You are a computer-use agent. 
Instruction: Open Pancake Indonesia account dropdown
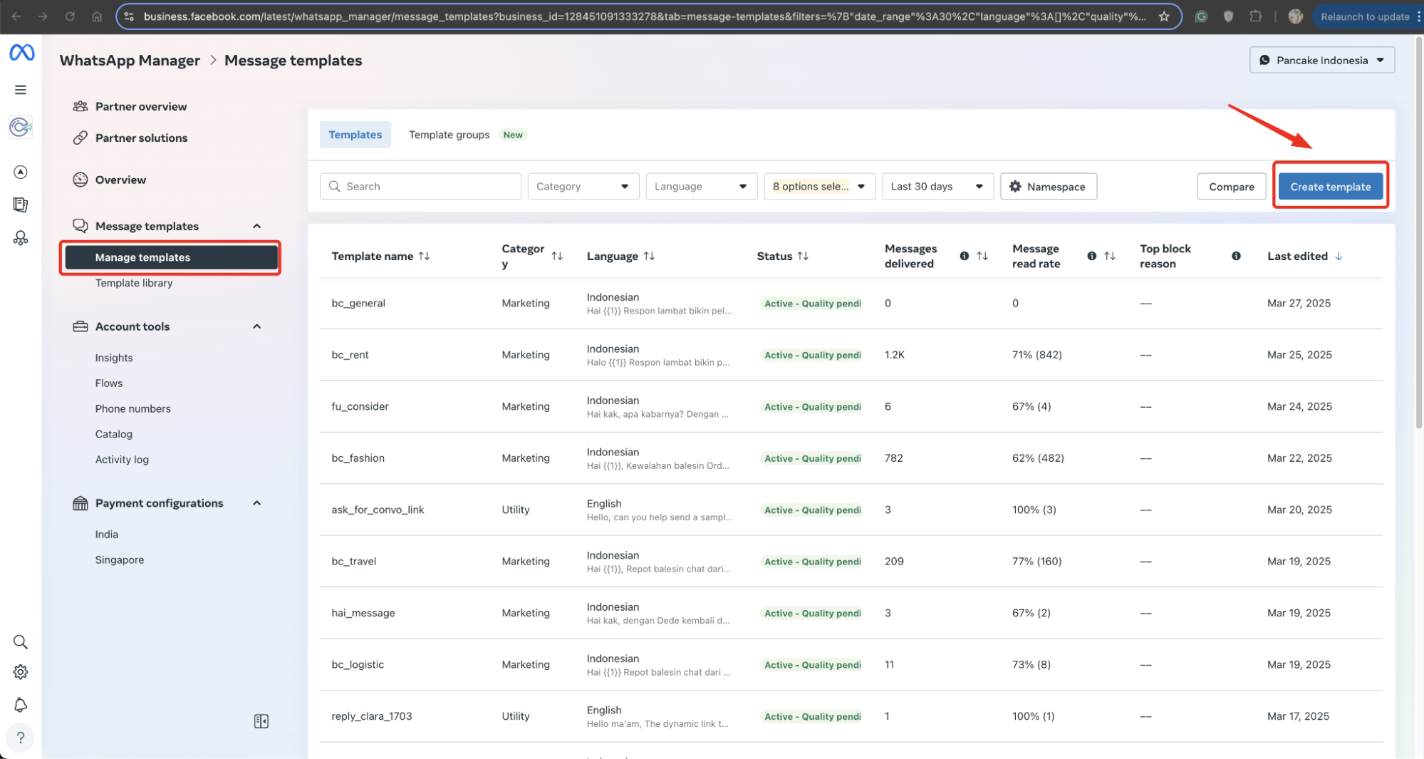coord(1321,61)
